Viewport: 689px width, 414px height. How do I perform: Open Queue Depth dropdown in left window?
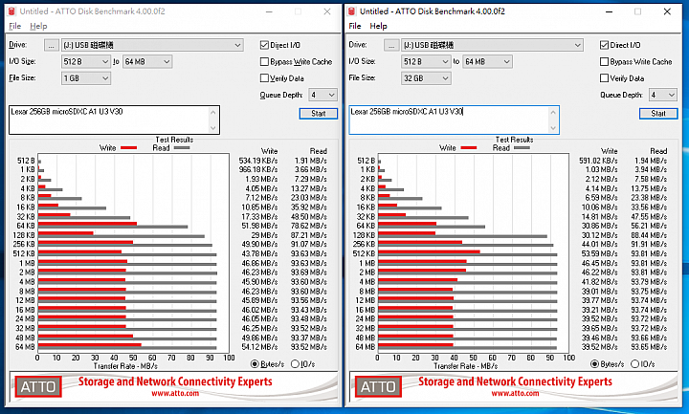(x=322, y=95)
